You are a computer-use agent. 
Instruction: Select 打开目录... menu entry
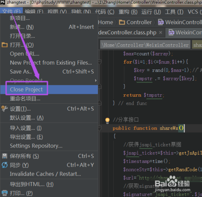point(49,36)
